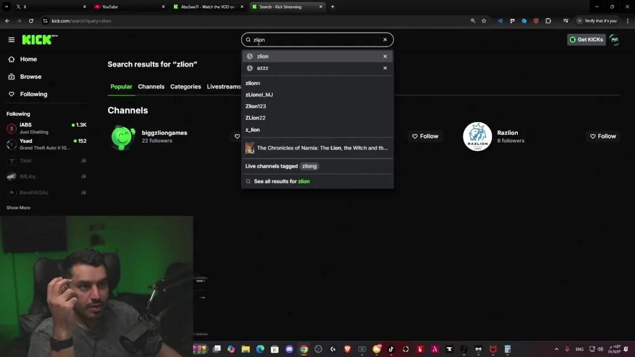
Task: Switch to the Channels tab
Action: [x=151, y=87]
